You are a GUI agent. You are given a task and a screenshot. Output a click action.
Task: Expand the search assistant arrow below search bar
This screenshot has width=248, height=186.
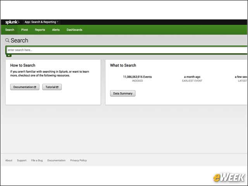coord(9,55)
